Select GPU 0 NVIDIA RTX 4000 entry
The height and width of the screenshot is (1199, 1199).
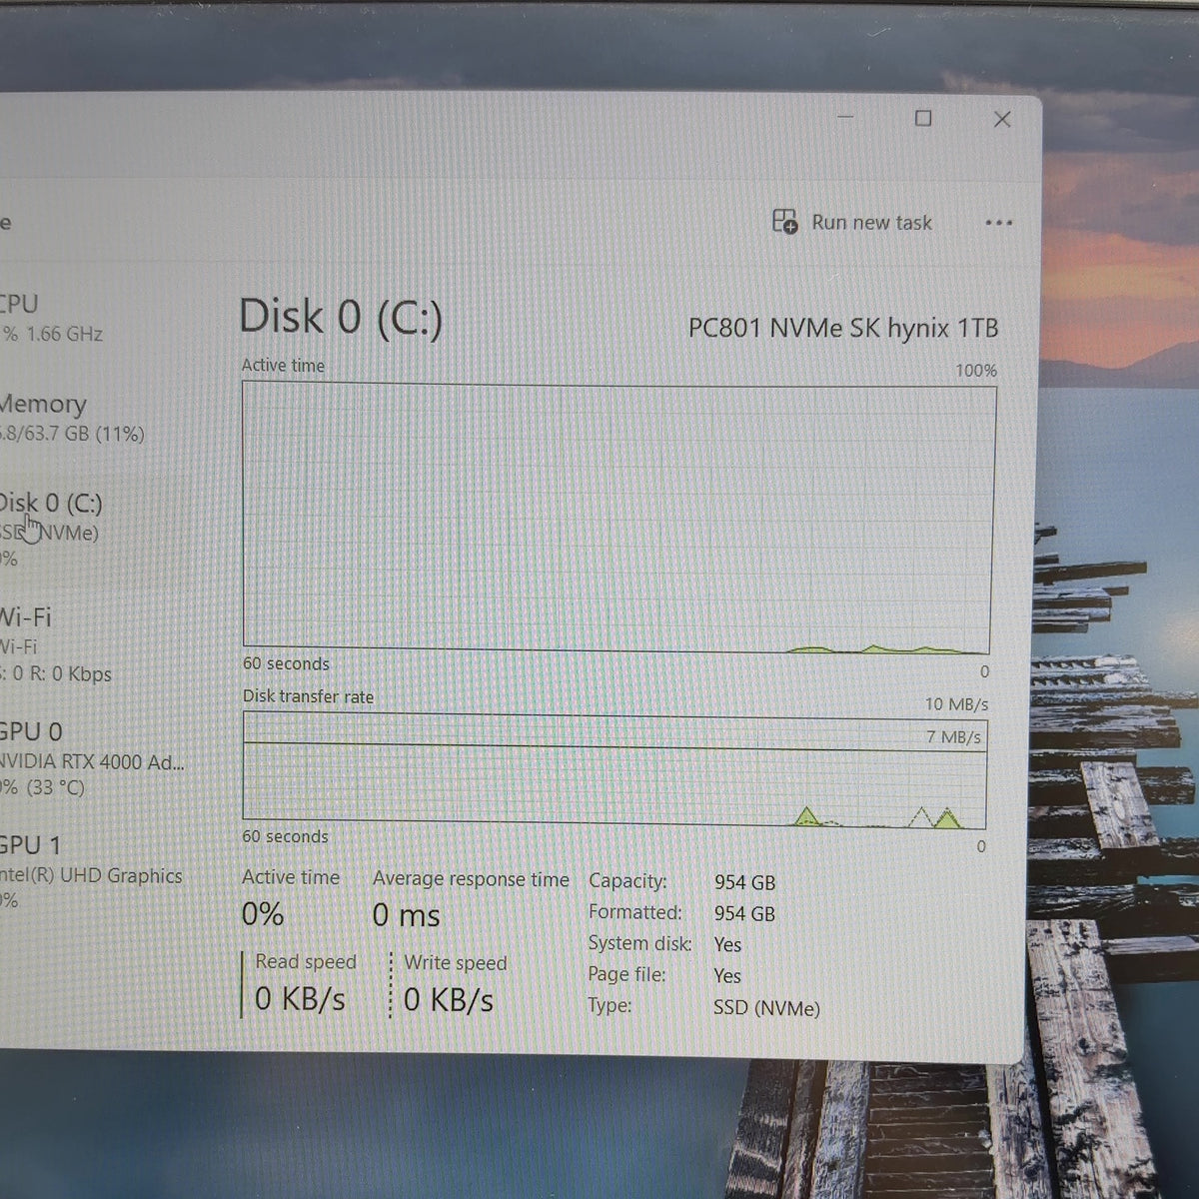click(92, 758)
